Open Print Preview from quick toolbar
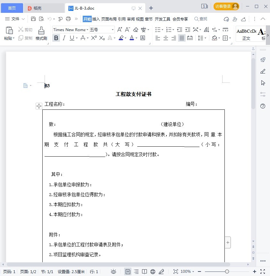 point(41,19)
